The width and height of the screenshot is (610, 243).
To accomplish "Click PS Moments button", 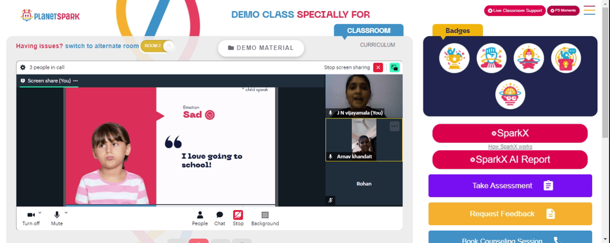I will click(x=563, y=10).
